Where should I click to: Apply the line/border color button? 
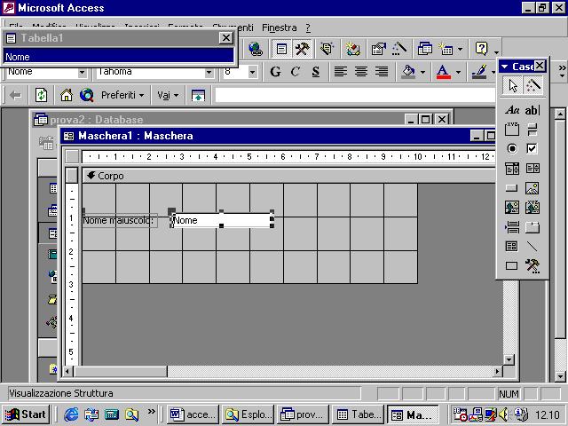479,72
